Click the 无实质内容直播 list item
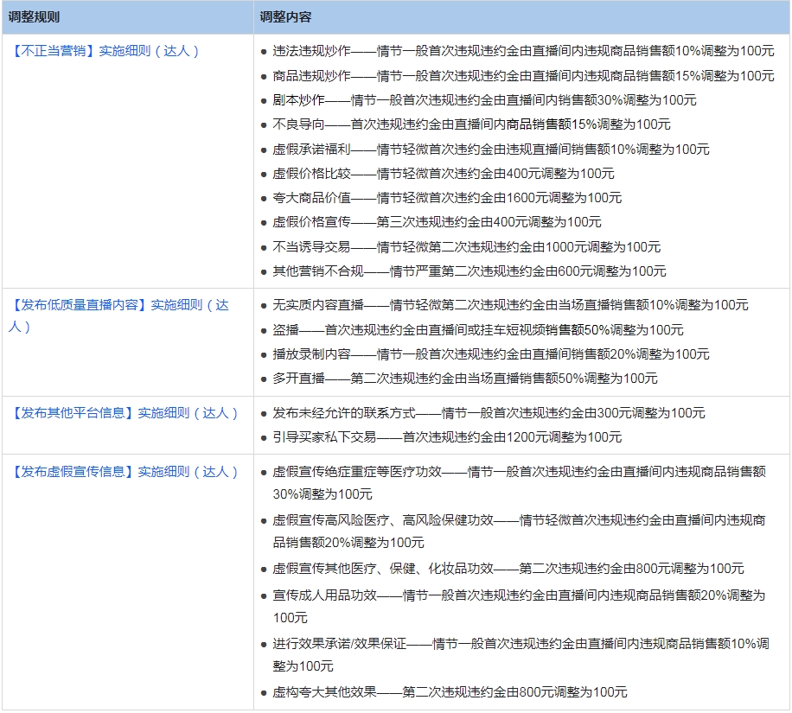Image resolution: width=792 pixels, height=713 pixels. point(510,305)
